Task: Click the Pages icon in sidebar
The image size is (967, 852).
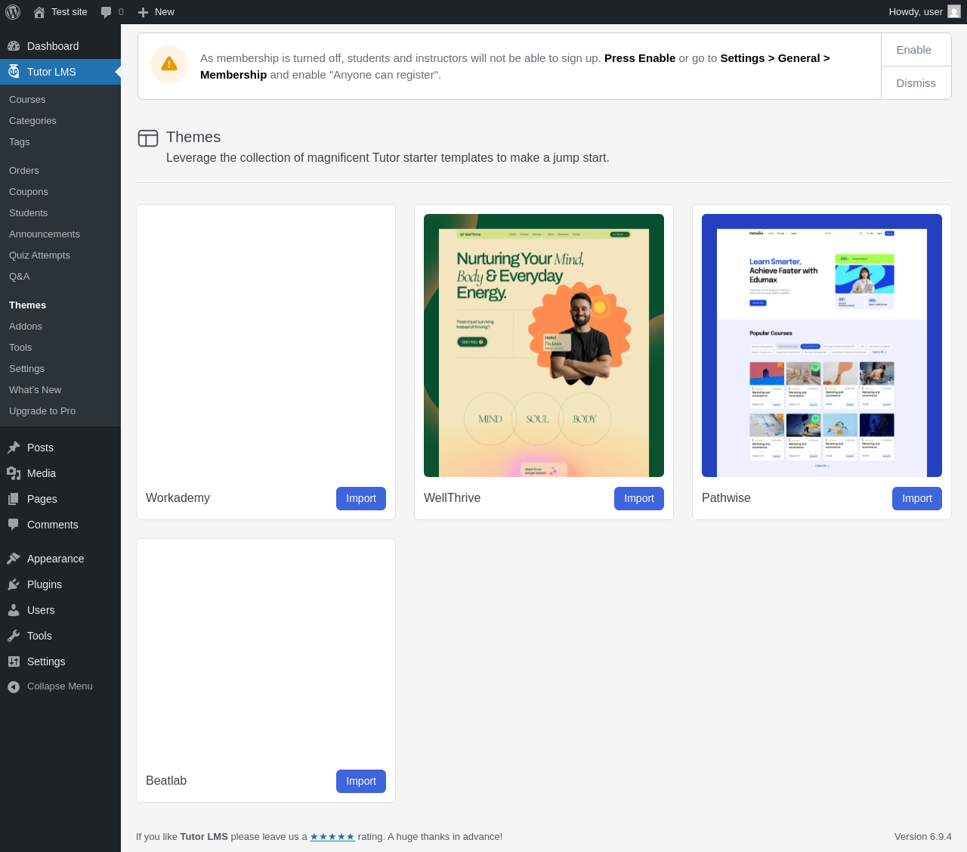Action: 14,499
